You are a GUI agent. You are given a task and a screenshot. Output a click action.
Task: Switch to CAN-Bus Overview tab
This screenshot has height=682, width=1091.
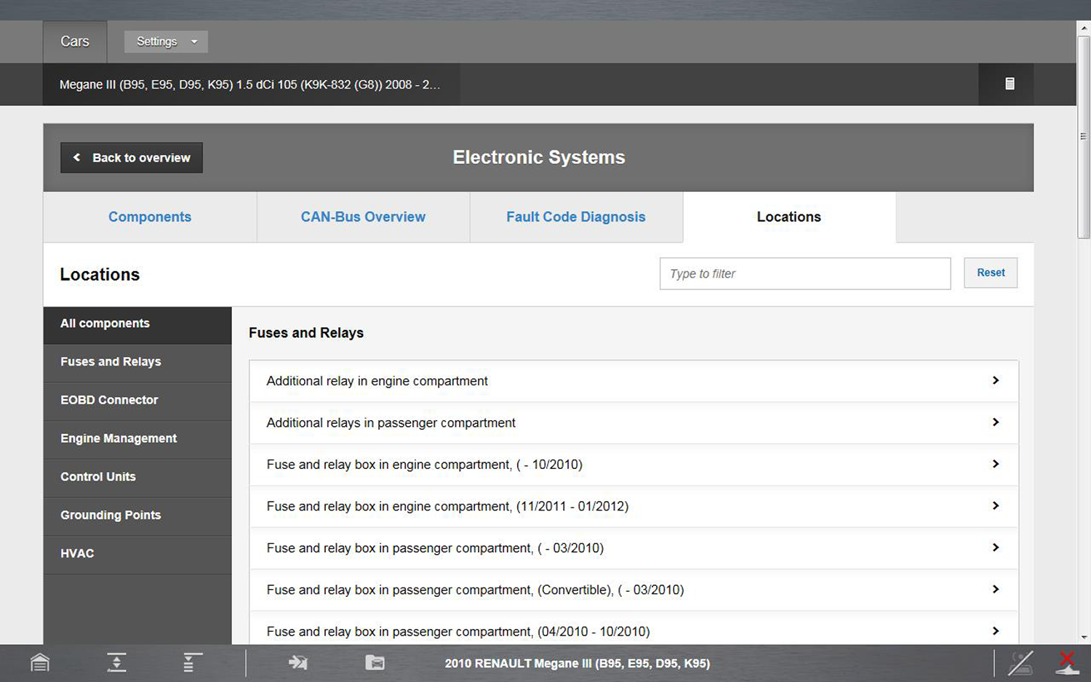(363, 217)
